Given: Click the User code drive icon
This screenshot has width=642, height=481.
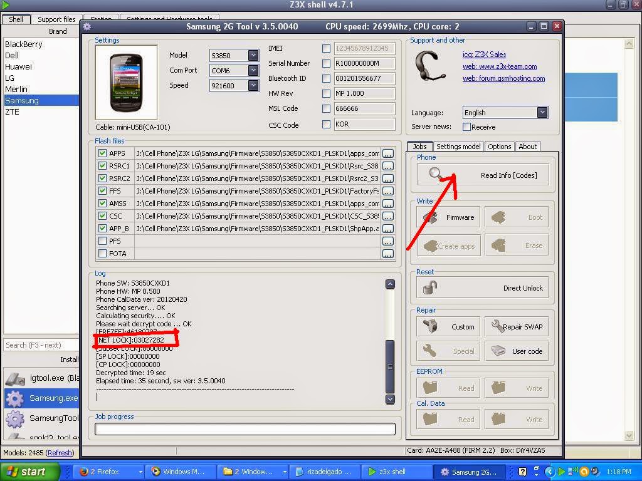Looking at the screenshot, I should (x=498, y=351).
